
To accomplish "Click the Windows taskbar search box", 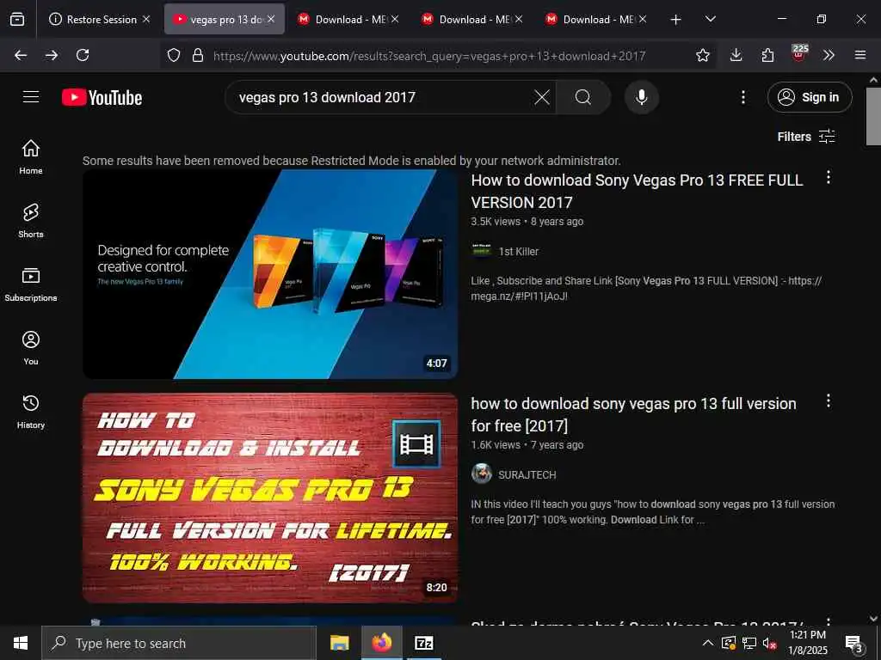I will coord(179,643).
